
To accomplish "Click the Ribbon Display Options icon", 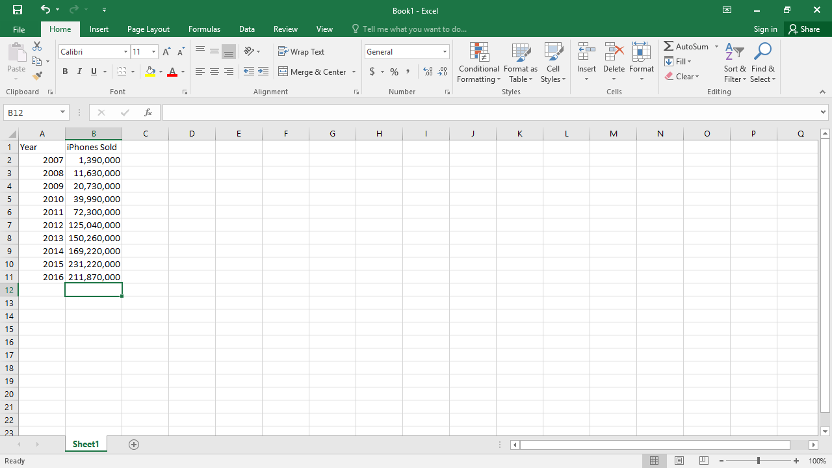I will point(727,10).
